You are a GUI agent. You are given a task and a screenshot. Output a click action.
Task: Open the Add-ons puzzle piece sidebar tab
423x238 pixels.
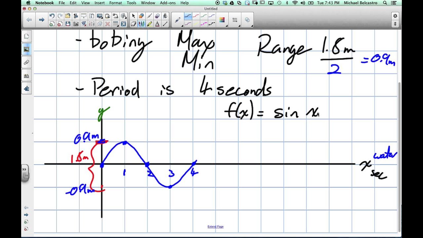coord(26,88)
